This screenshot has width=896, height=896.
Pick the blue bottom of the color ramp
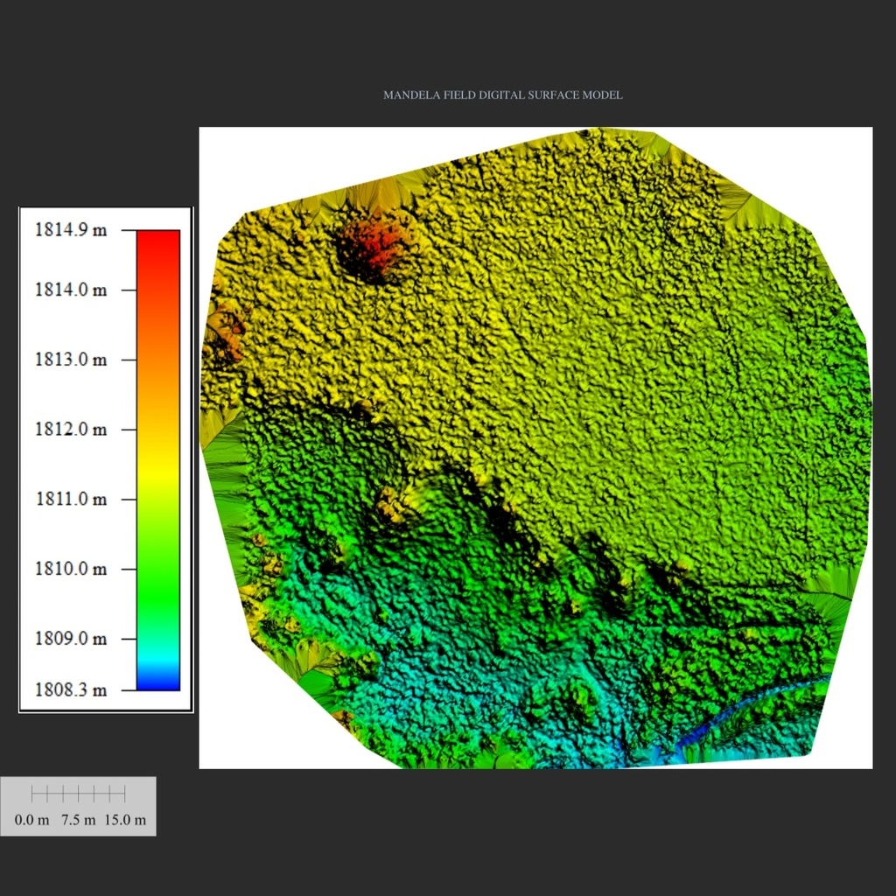point(158,681)
